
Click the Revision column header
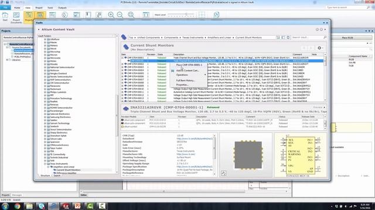pos(151,54)
